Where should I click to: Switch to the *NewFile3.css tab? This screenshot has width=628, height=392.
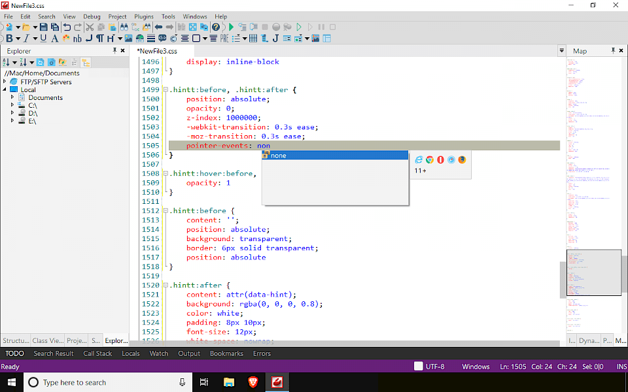click(x=157, y=51)
